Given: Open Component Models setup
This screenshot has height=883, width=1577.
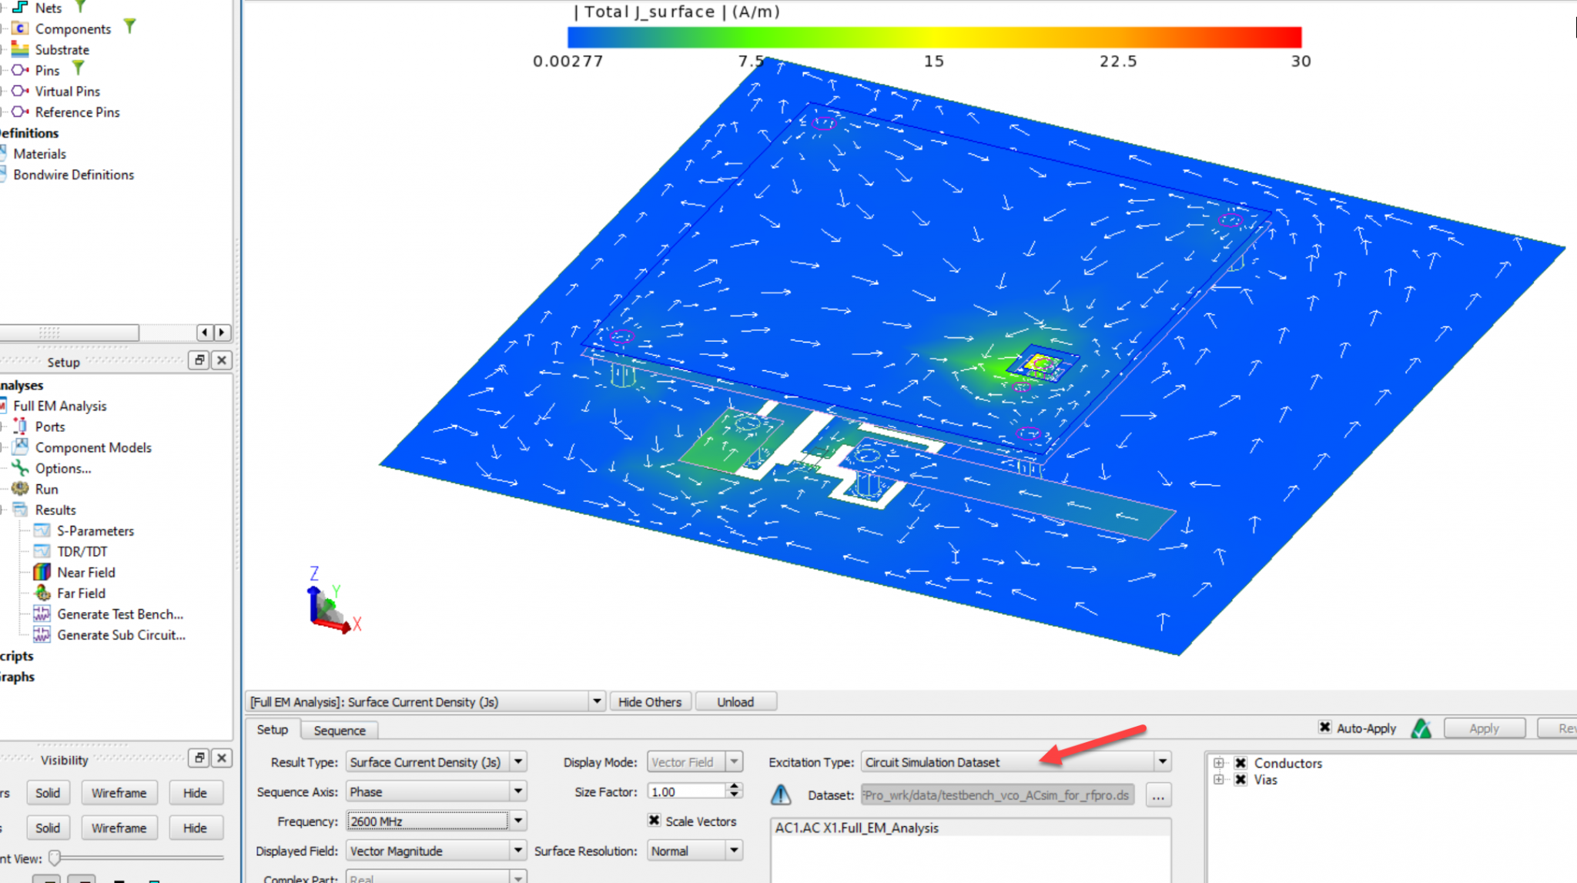Looking at the screenshot, I should point(93,447).
